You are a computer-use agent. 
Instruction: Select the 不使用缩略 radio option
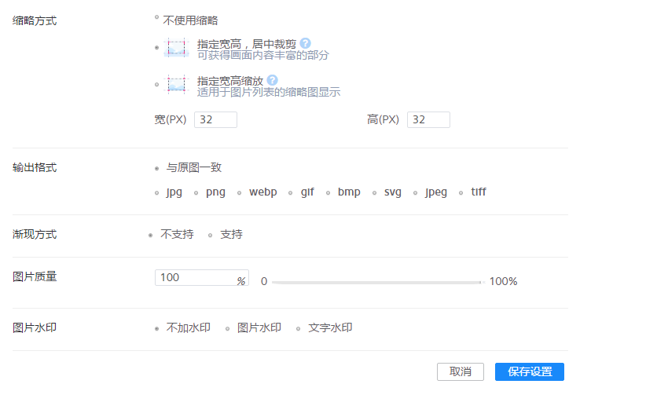click(157, 16)
